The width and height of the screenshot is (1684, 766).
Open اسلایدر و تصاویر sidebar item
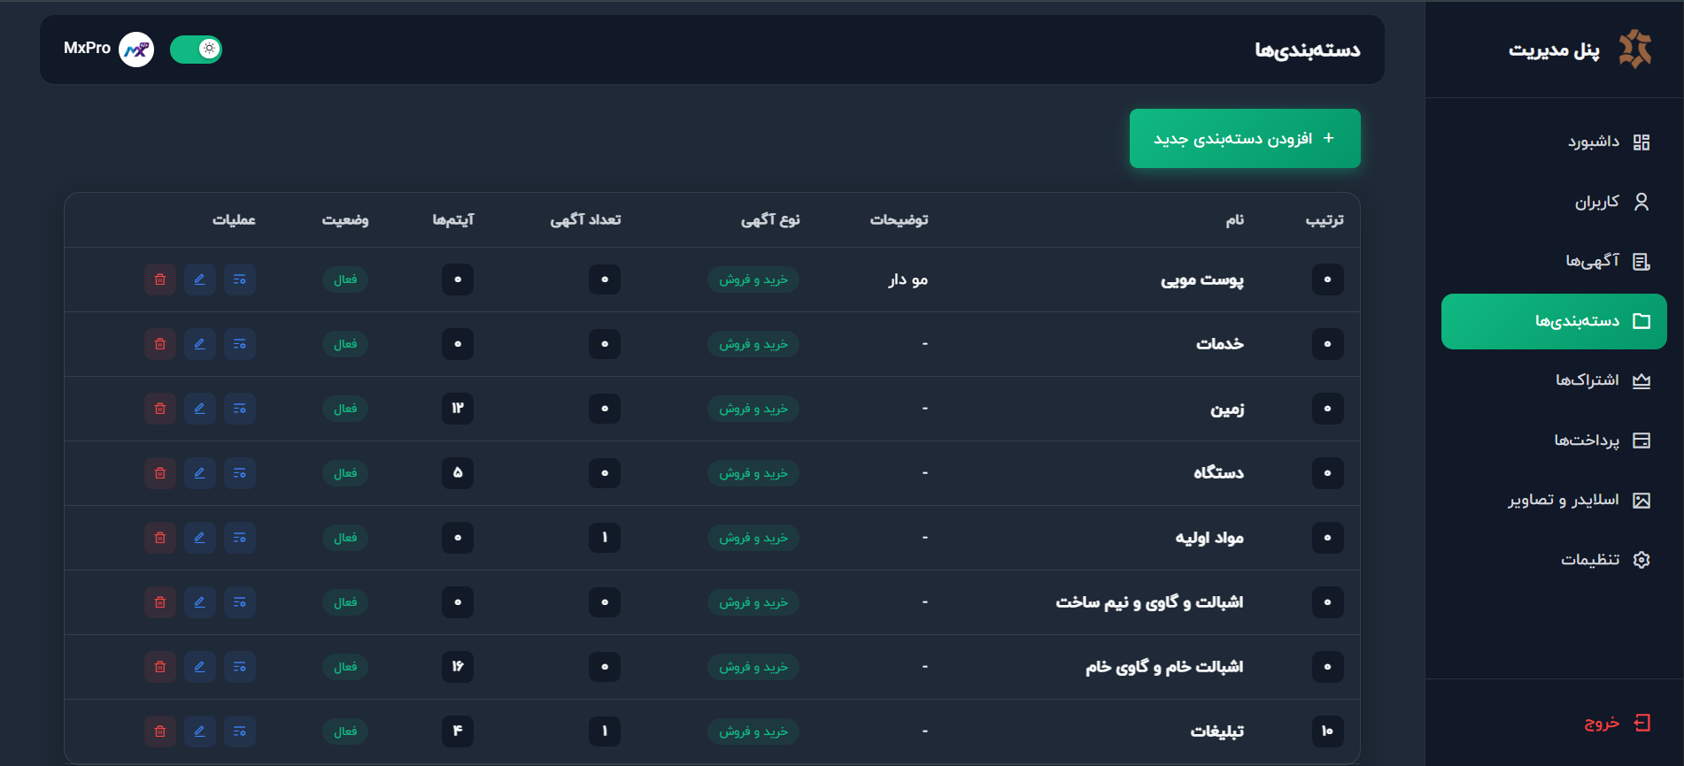pyautogui.click(x=1555, y=501)
